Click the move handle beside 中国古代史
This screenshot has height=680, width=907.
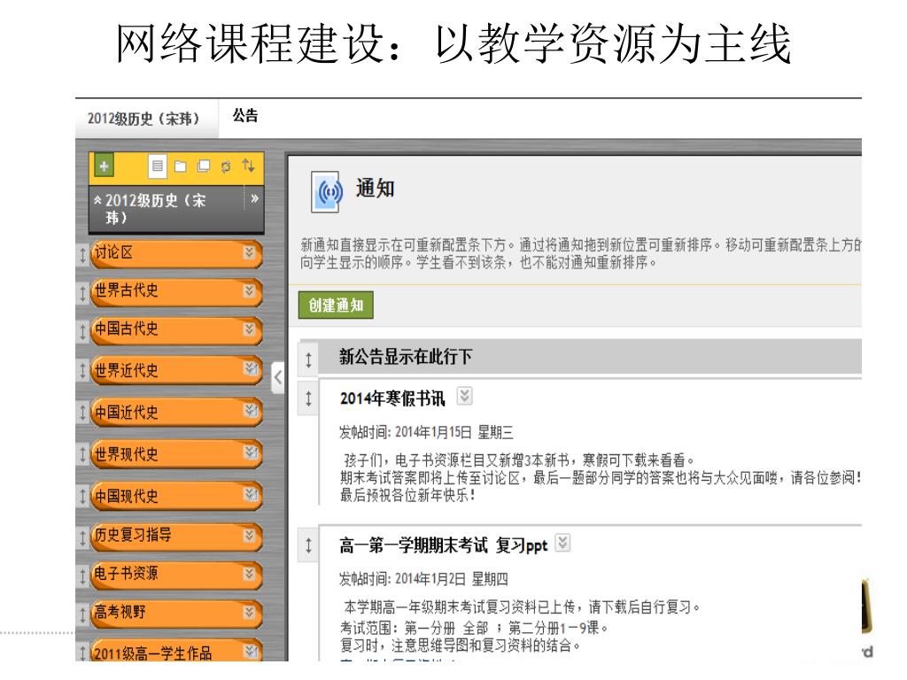coord(82,331)
